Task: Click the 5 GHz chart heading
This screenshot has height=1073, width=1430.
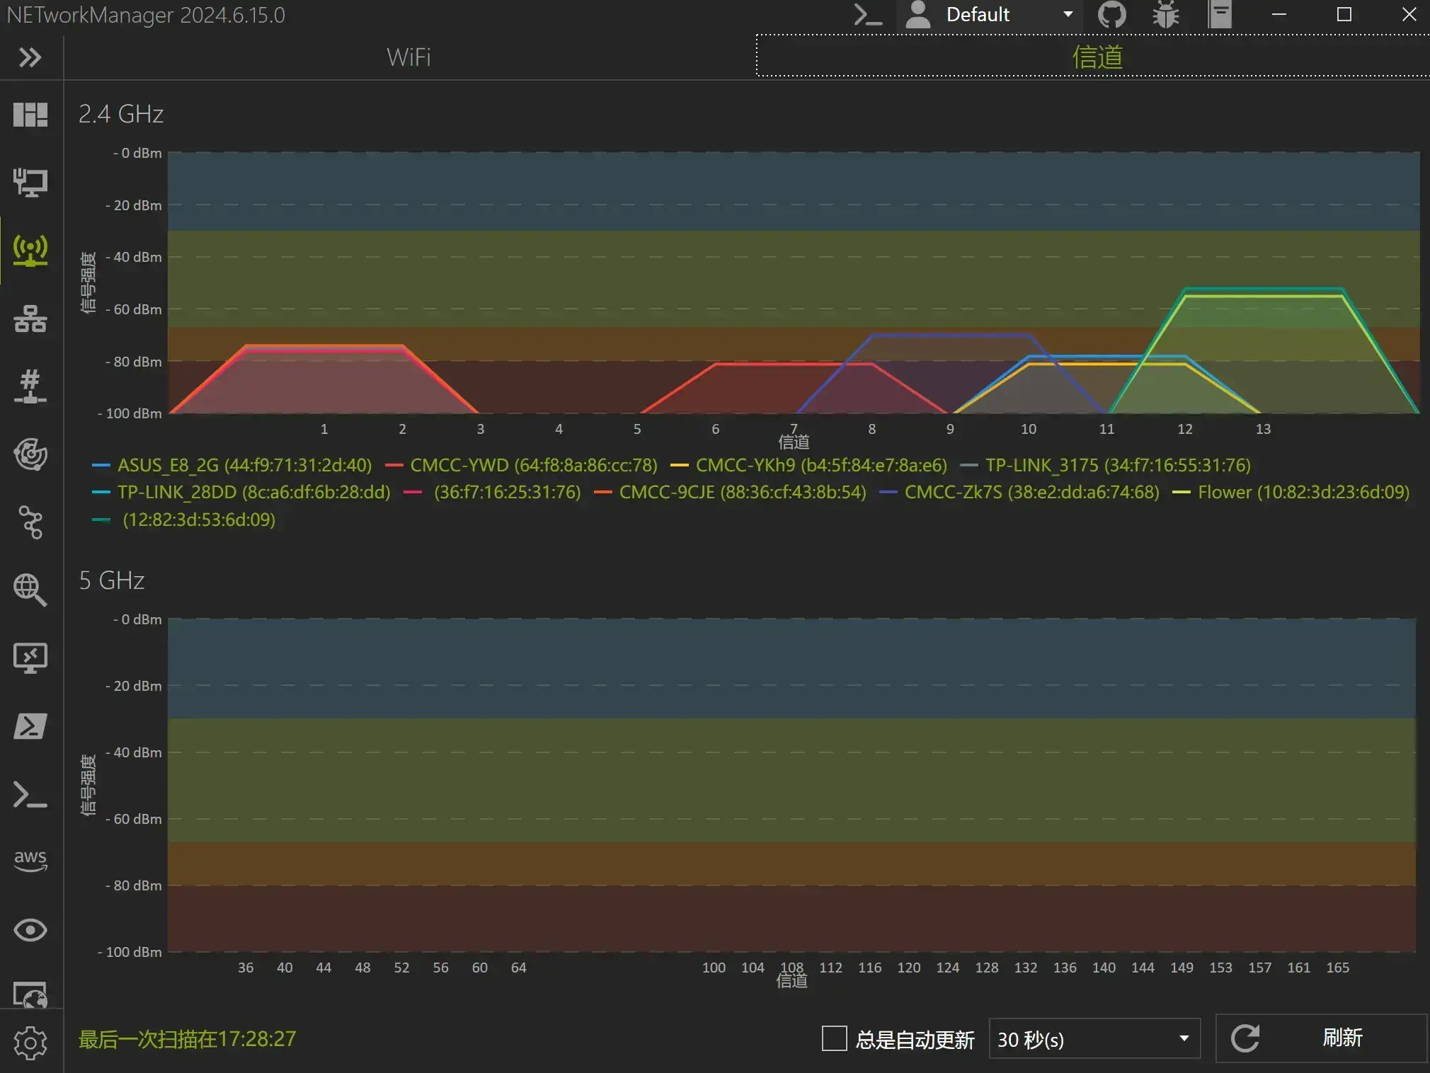Action: tap(112, 580)
